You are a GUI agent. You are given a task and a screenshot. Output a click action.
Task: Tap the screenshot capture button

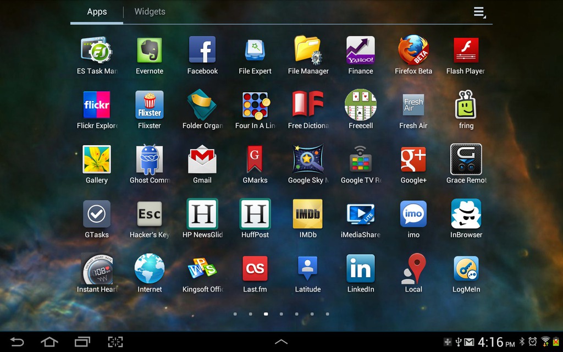[x=115, y=342]
